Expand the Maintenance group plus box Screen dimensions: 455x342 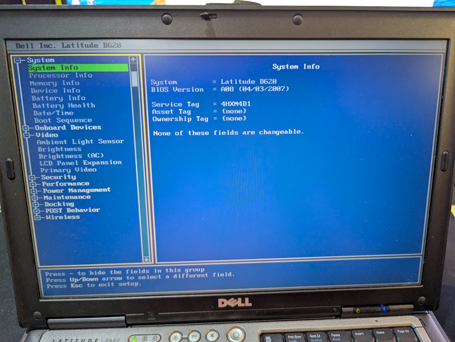(x=35, y=198)
